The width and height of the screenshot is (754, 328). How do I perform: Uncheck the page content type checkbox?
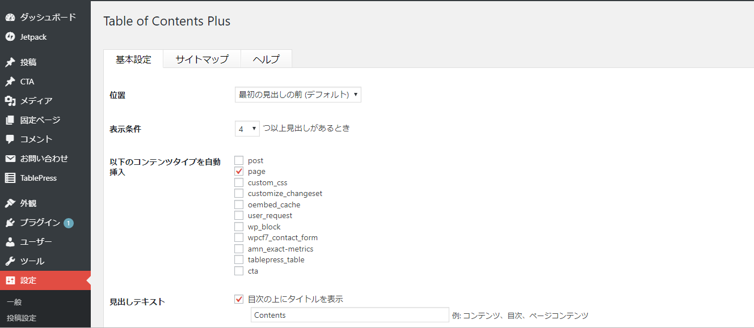(x=239, y=171)
